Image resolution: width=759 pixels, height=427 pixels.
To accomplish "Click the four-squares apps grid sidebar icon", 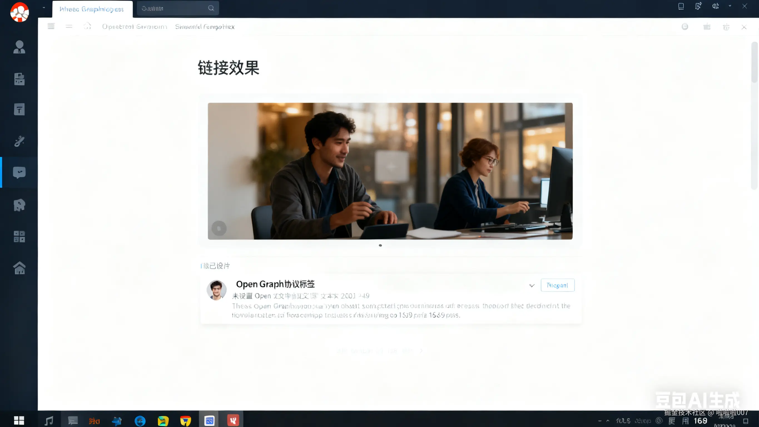I will tap(19, 236).
